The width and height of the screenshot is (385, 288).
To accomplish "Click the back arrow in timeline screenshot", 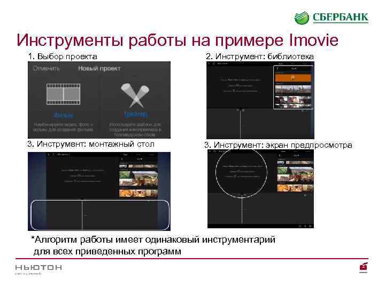I will coord(48,155).
